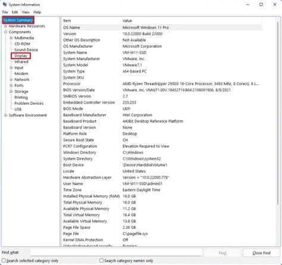Screen dimensions: 282x265
Task: Click the Close Find button
Action: click(x=261, y=253)
